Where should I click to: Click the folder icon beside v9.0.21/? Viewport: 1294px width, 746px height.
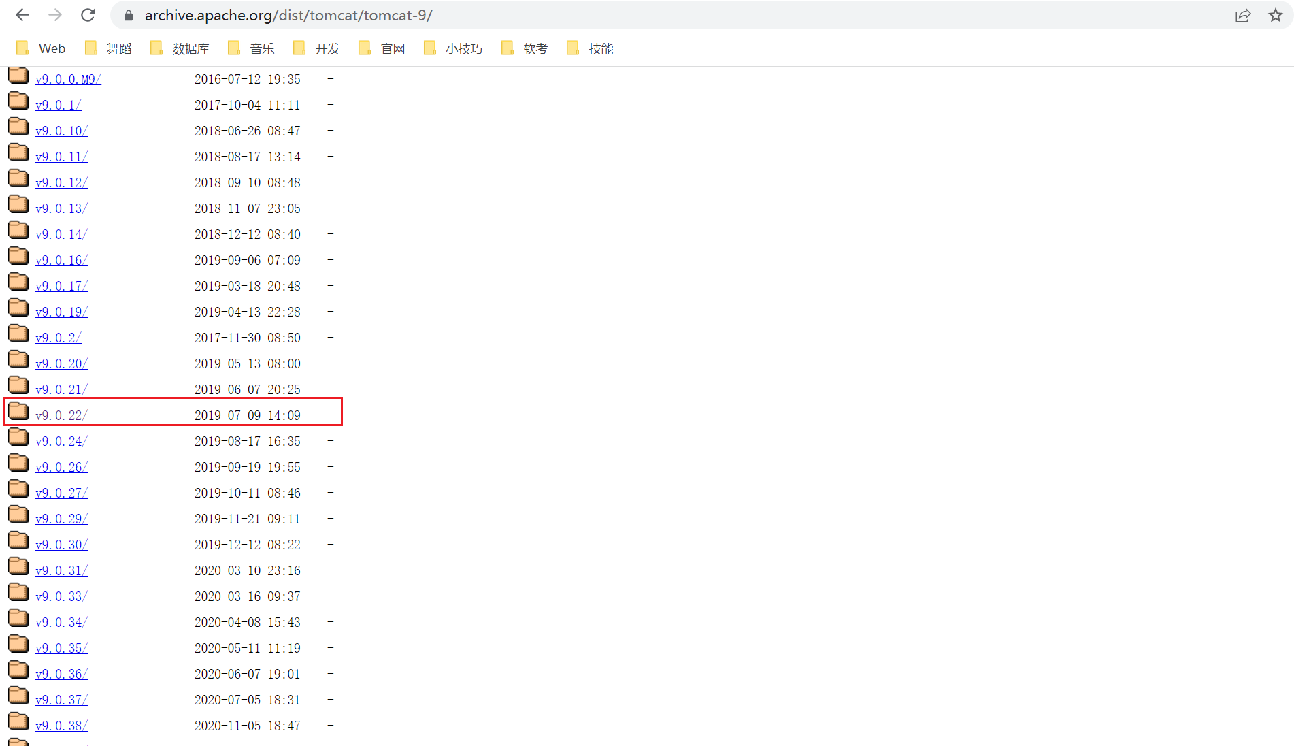tap(18, 385)
